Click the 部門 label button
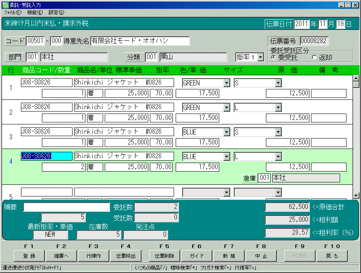The height and width of the screenshot is (273, 361). [x=15, y=57]
